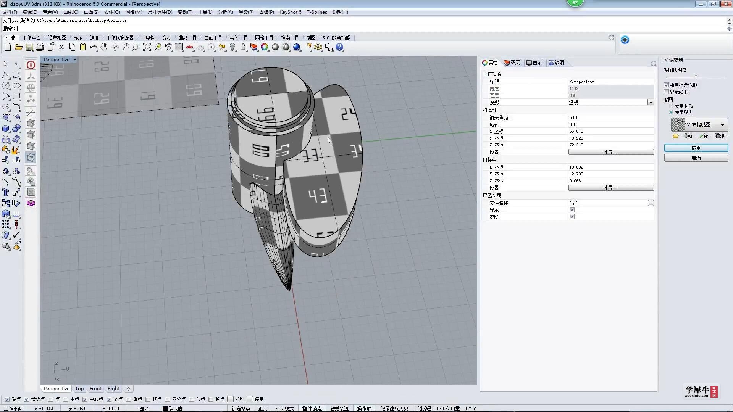
Task: Save the model with floppy icon
Action: click(29, 47)
